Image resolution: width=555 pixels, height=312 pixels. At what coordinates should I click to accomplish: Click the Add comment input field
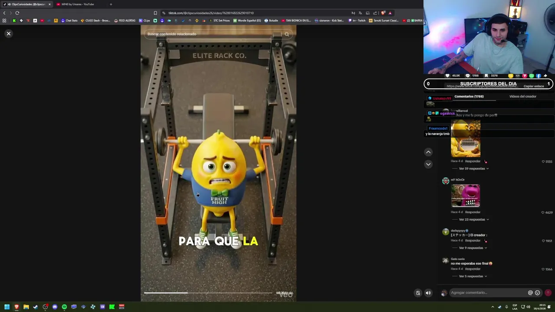(488, 292)
